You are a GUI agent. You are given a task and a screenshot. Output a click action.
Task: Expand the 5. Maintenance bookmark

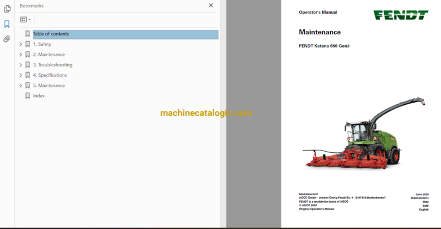point(21,86)
